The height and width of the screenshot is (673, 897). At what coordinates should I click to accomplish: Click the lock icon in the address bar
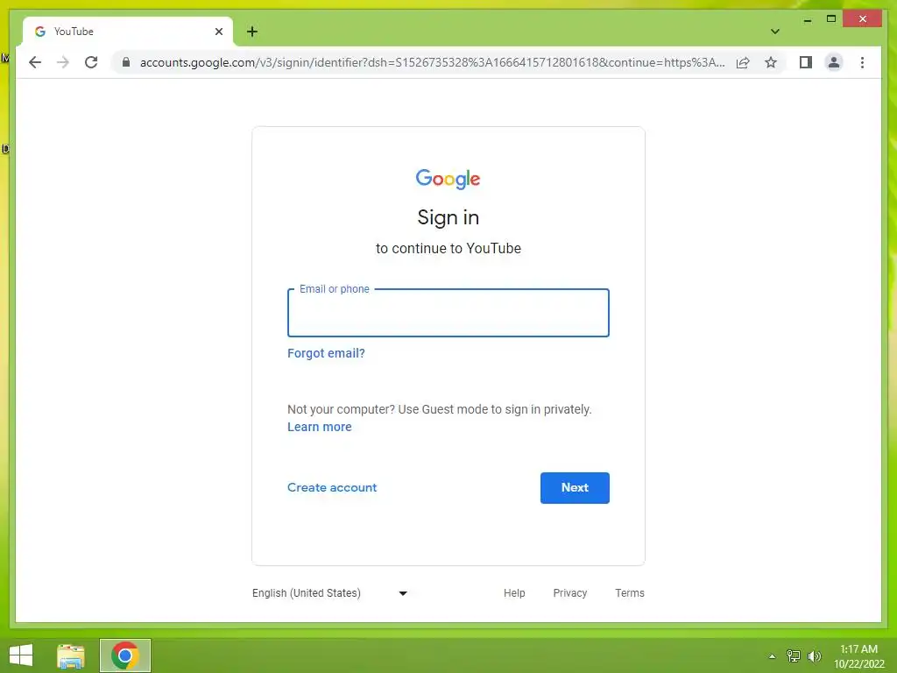tap(126, 62)
